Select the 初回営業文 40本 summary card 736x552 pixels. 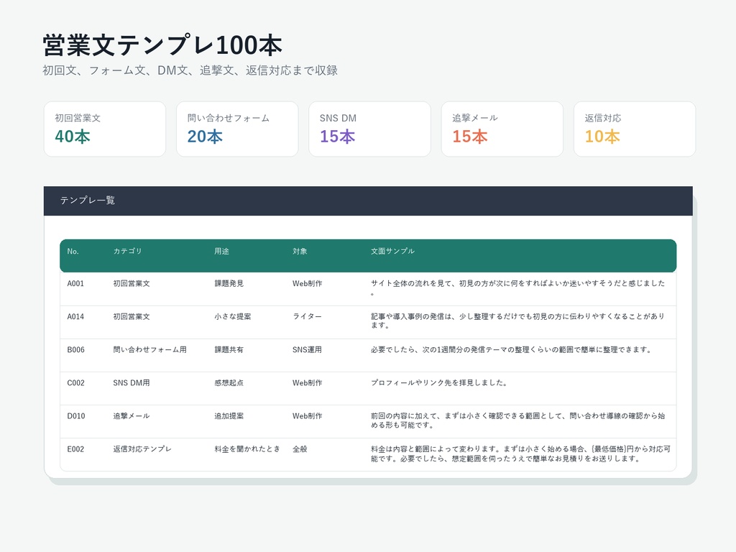(x=105, y=129)
